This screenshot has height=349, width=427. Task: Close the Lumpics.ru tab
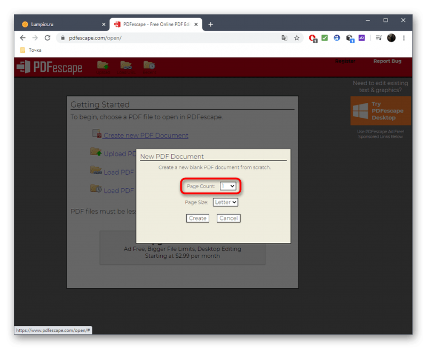coord(104,25)
